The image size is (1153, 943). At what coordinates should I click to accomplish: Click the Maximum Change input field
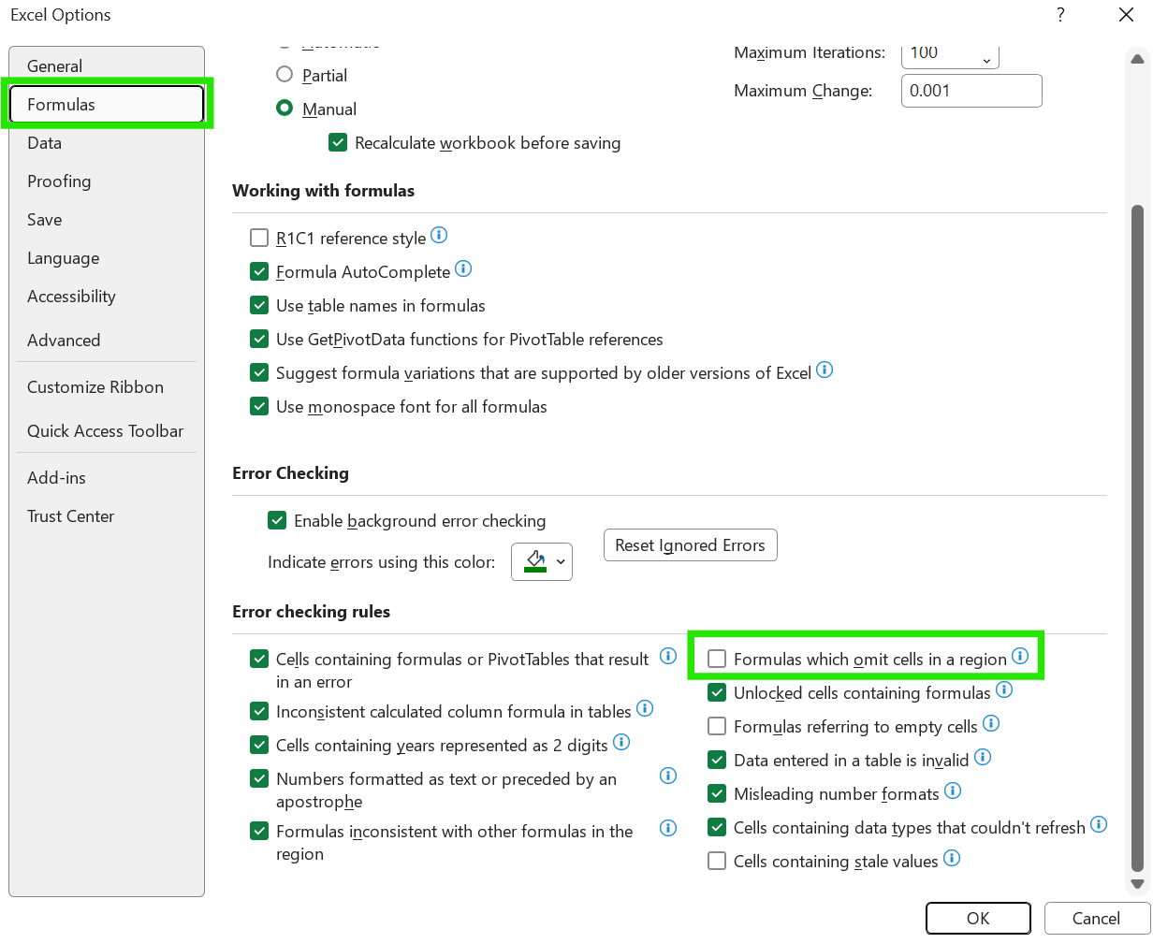971,91
